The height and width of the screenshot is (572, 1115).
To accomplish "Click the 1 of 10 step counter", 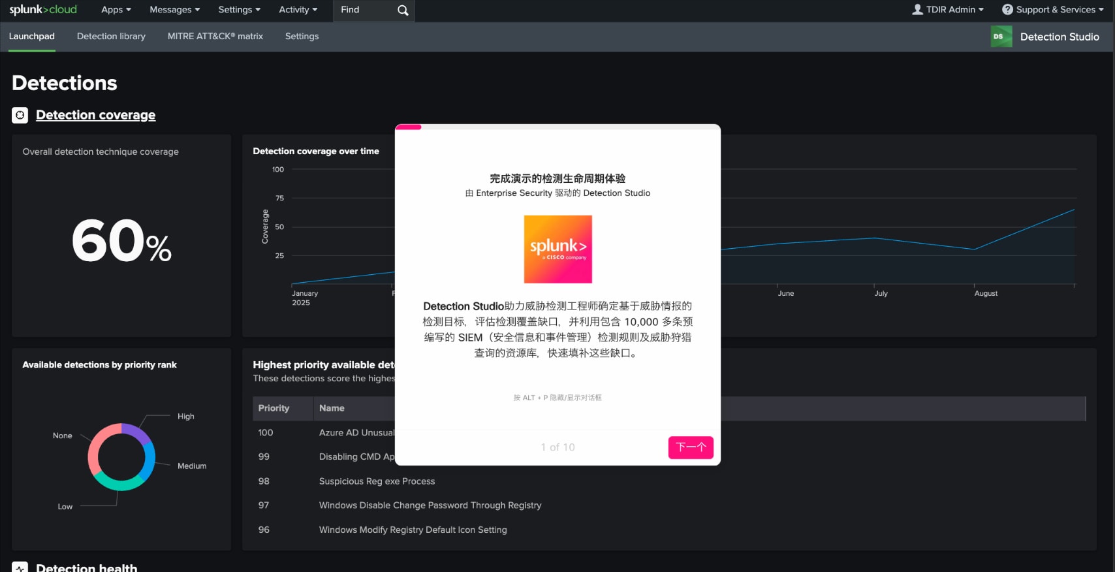I will (x=557, y=447).
